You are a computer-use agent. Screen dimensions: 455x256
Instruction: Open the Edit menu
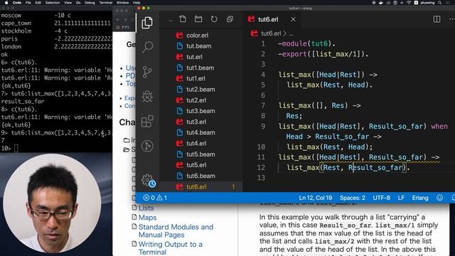[x=38, y=3]
